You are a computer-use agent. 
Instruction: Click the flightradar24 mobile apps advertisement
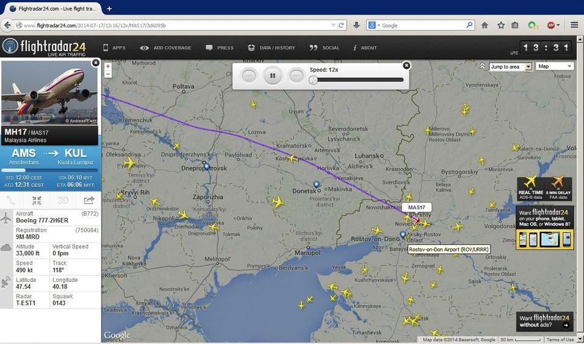coord(544,227)
